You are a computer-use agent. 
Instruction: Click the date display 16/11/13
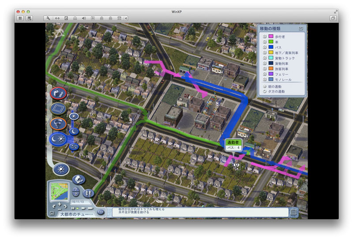coord(78,202)
